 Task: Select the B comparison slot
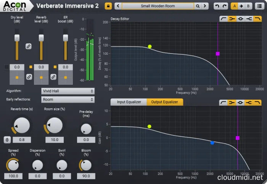(x=248, y=6)
